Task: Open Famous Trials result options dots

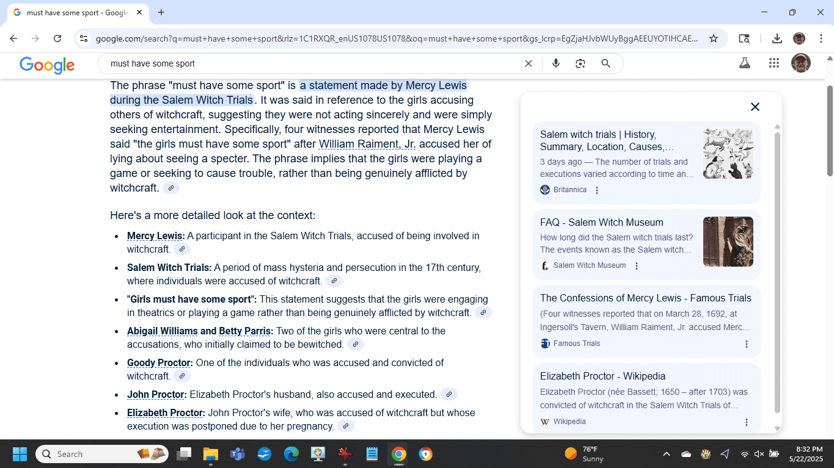Action: coord(746,344)
